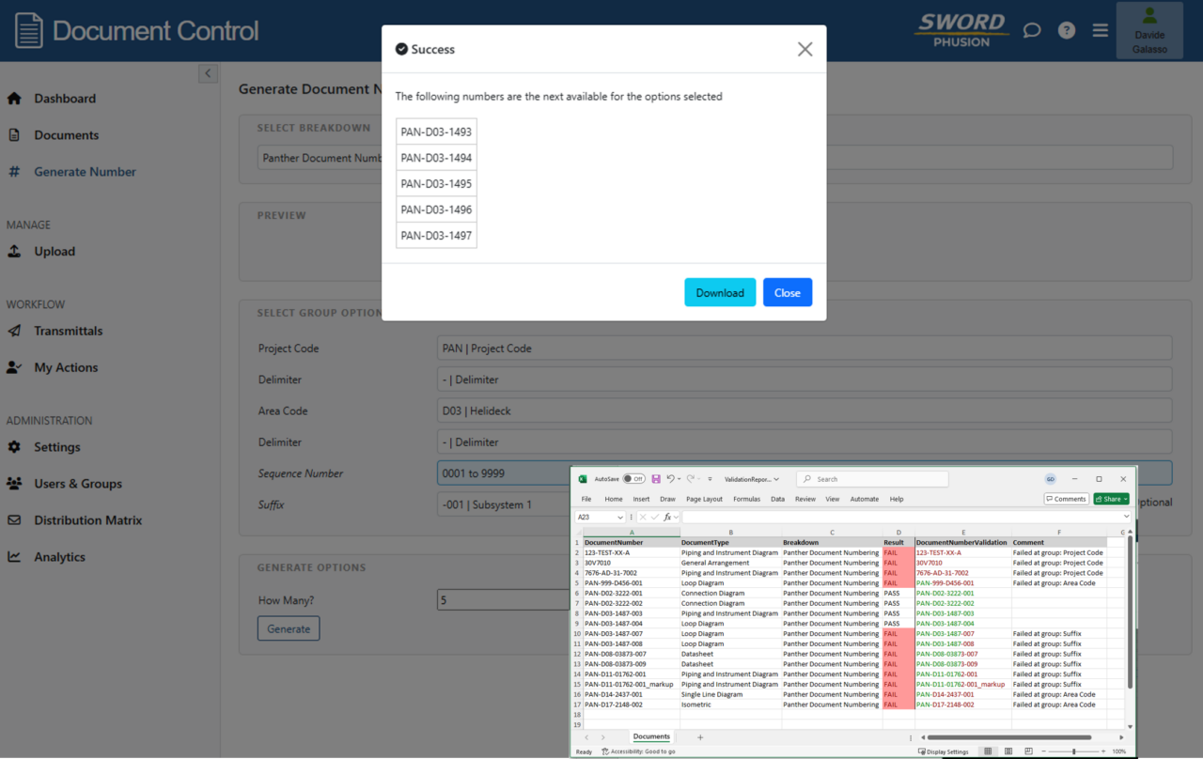Click the undo arrow in Excel
1203x759 pixels.
(x=671, y=479)
